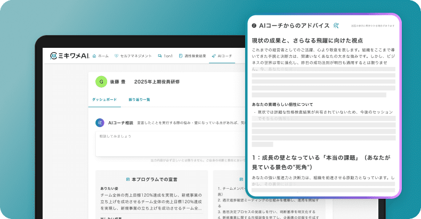Click the 相談してみましょう text box
Viewport: 421px width, 219px height.
[x=171, y=144]
